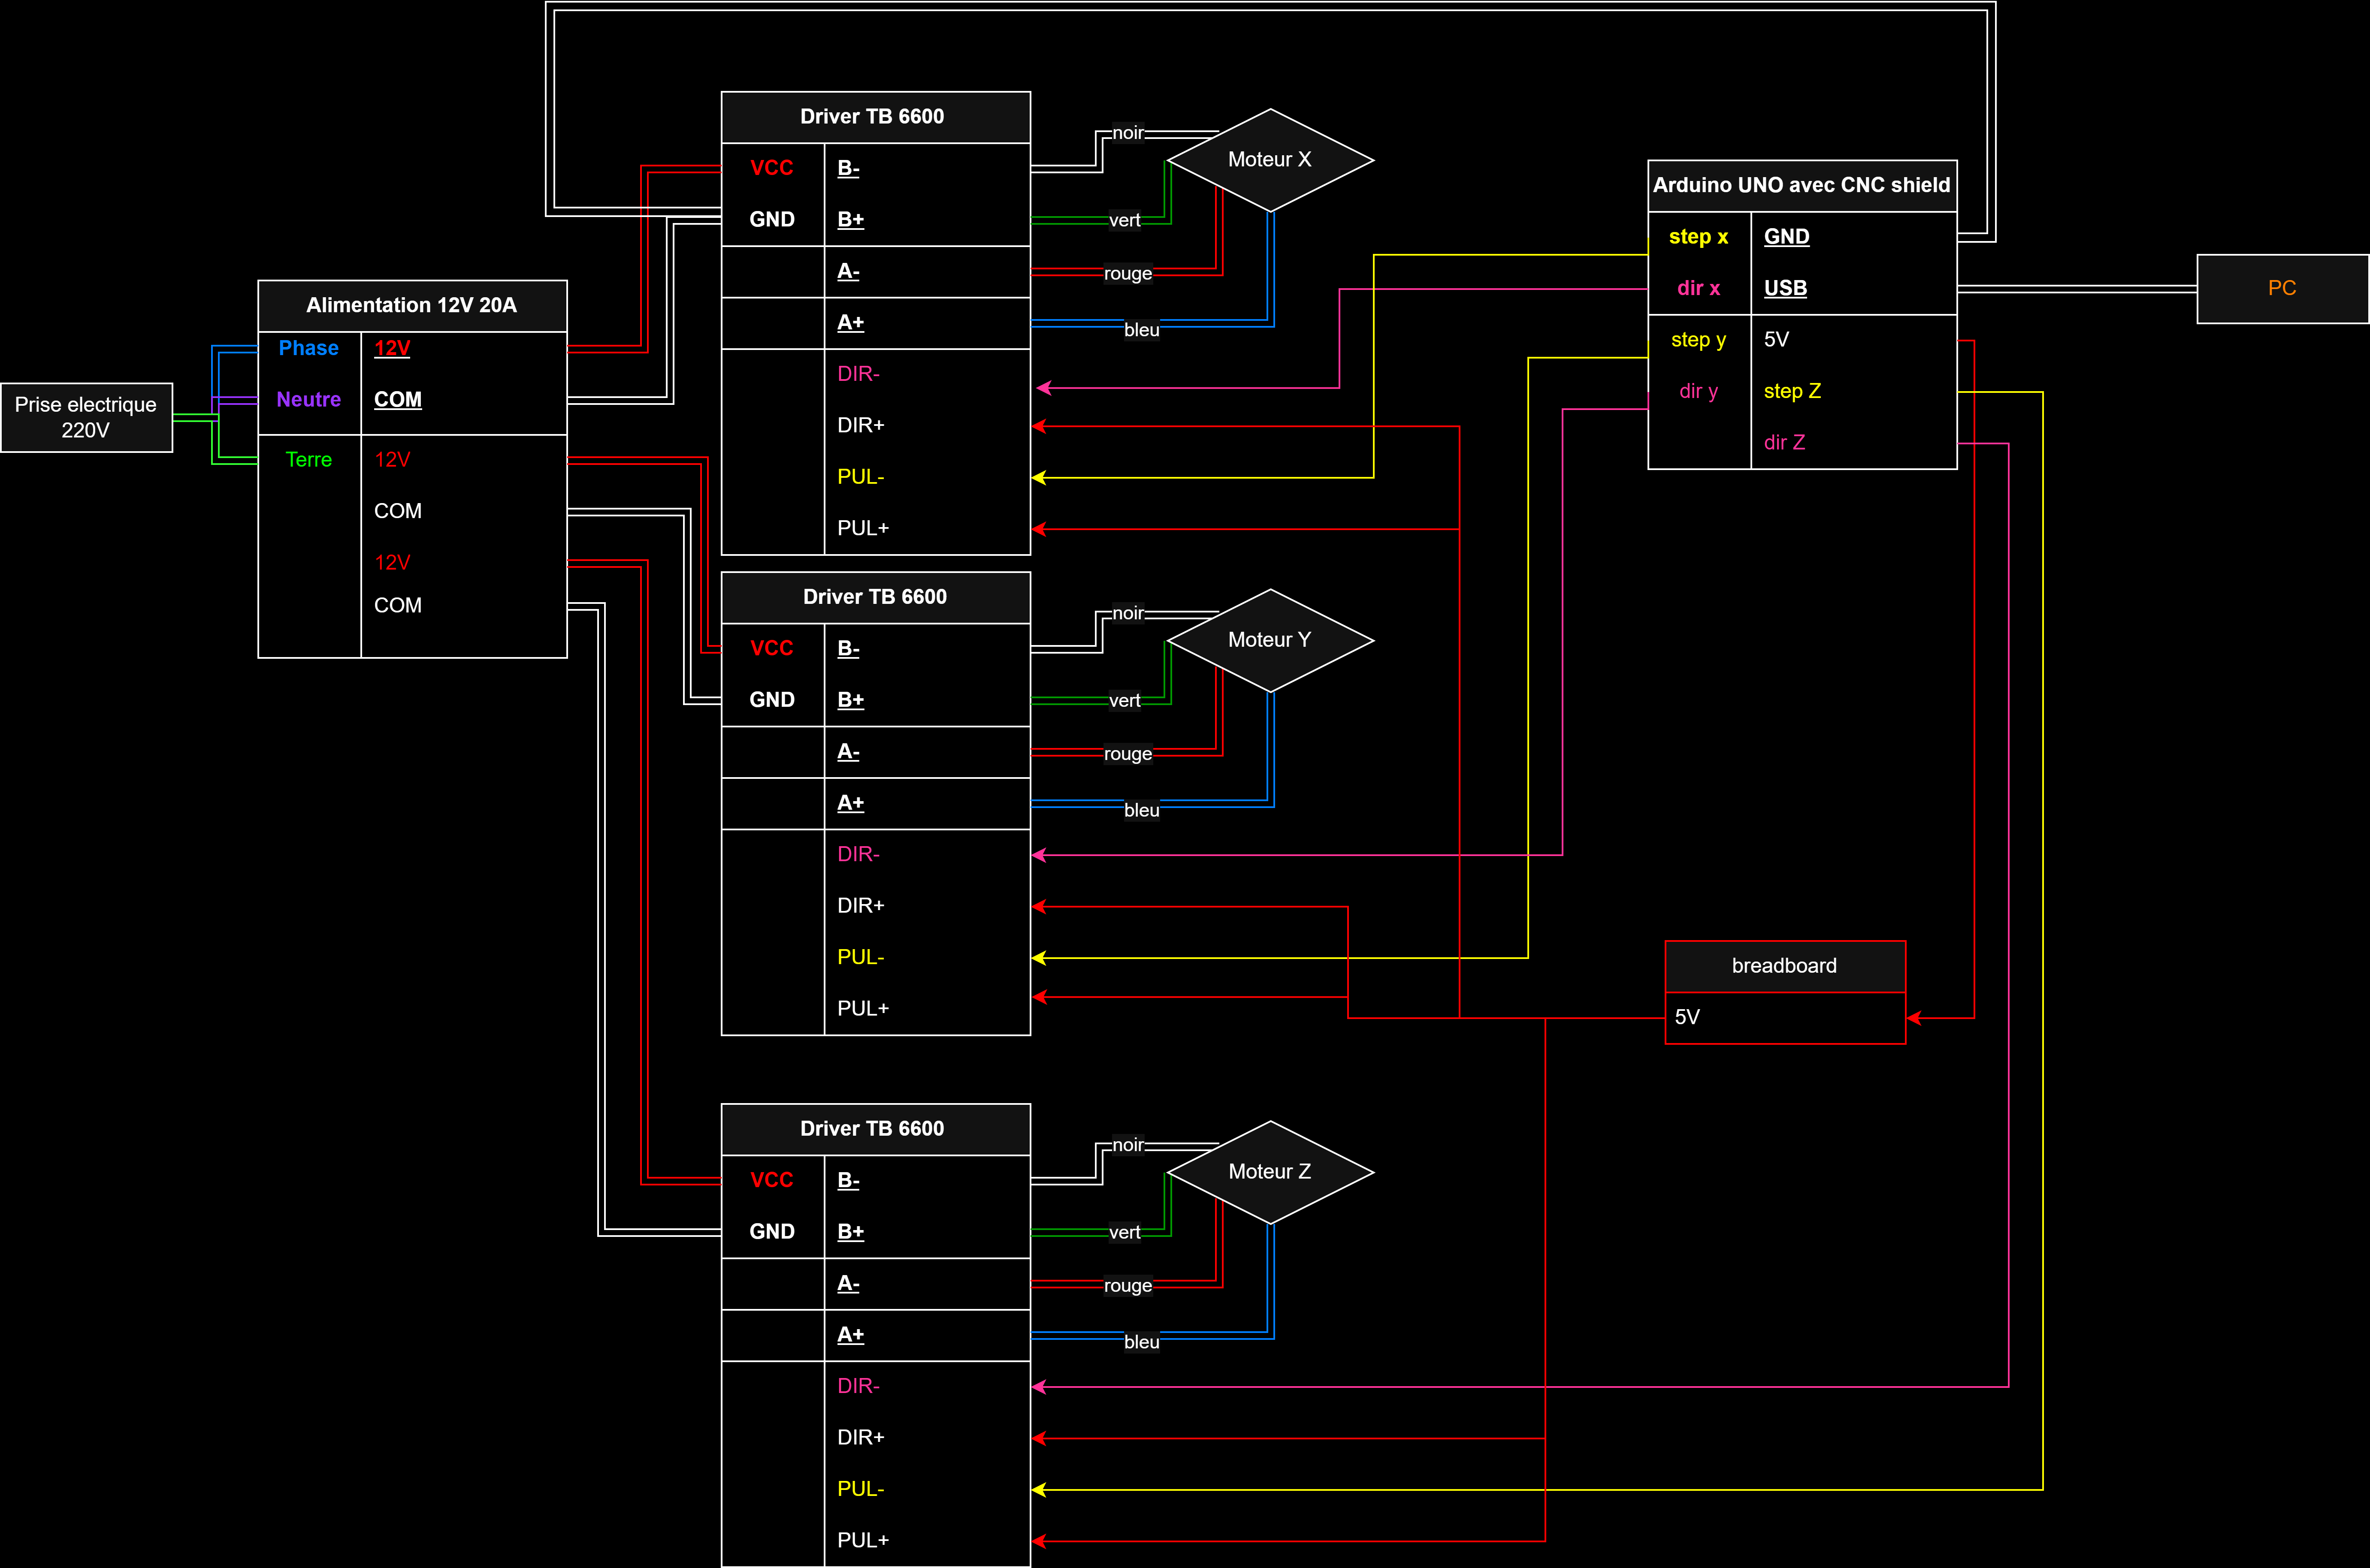The height and width of the screenshot is (1568, 2370).
Task: Select the breadboard header
Action: (1784, 966)
